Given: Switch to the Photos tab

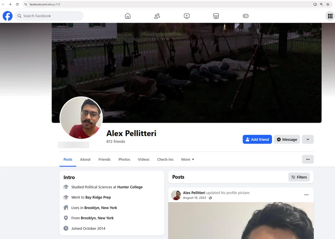Looking at the screenshot, I should (x=124, y=159).
